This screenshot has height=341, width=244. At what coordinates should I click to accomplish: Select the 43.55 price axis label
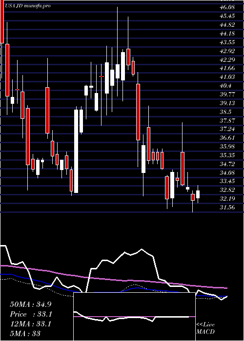pyautogui.click(x=227, y=42)
